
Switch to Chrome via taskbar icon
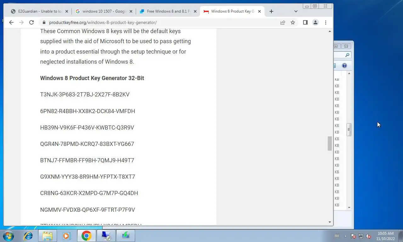[x=87, y=236]
